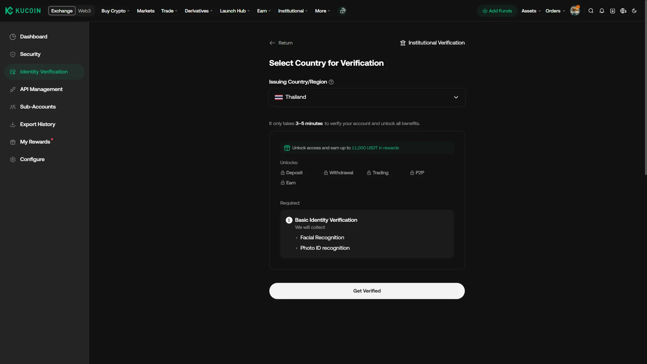Click the Photo ID recognition item
The height and width of the screenshot is (364, 647).
(x=325, y=248)
